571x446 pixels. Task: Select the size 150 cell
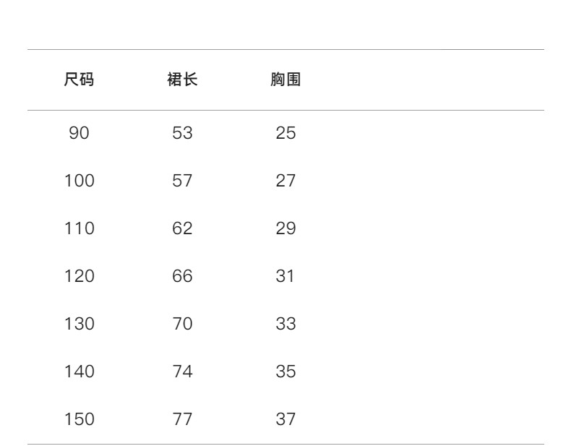pos(80,419)
